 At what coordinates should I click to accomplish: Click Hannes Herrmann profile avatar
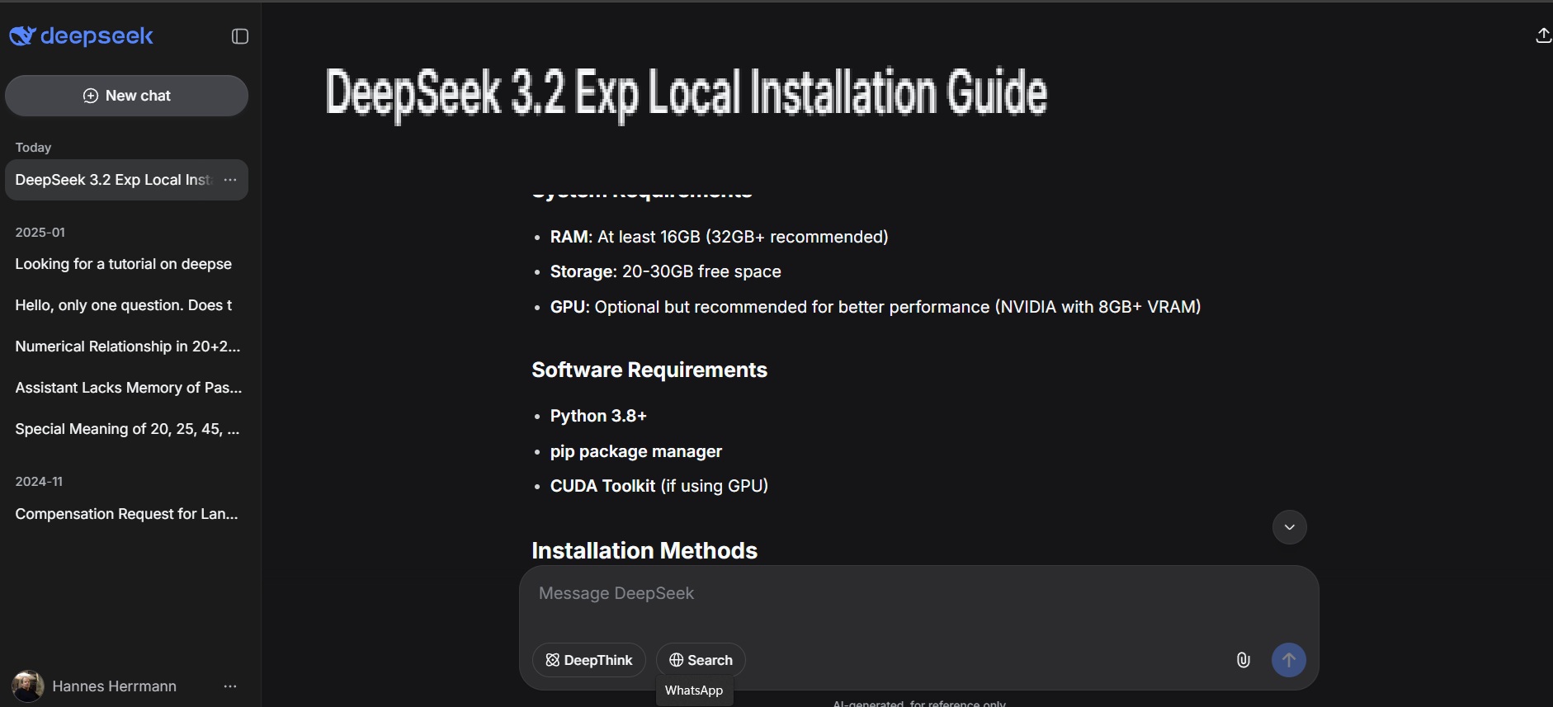28,686
